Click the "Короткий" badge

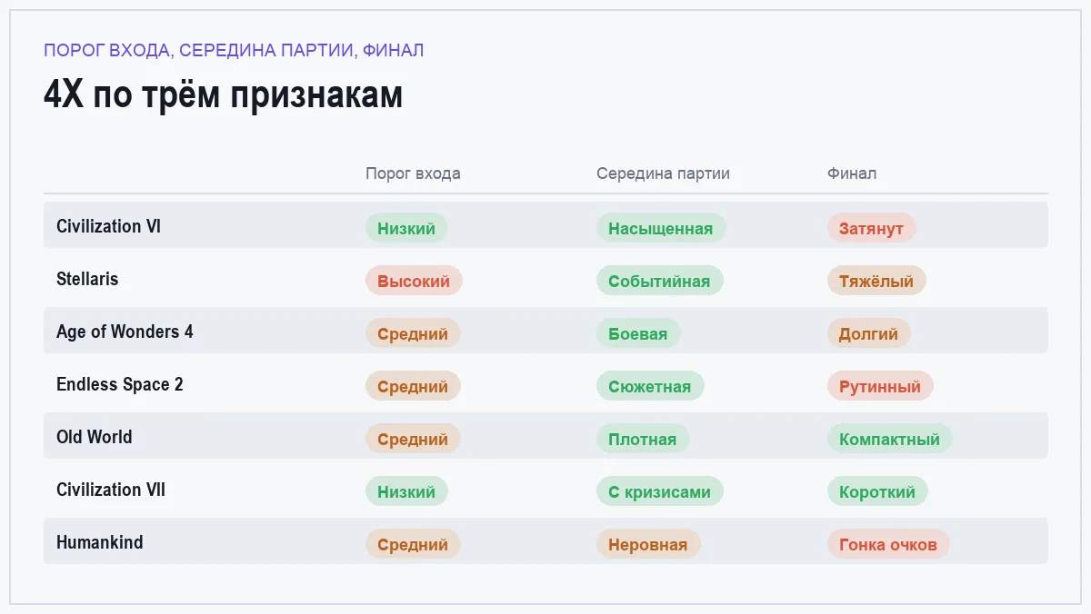coord(877,491)
